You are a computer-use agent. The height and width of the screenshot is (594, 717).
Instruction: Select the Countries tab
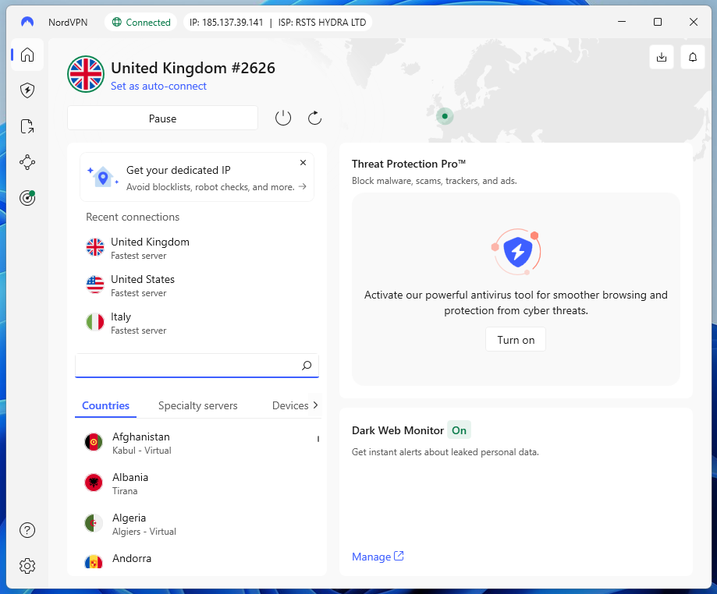(105, 406)
